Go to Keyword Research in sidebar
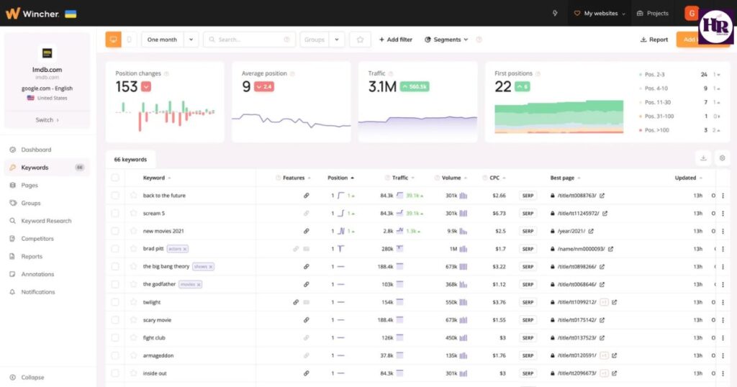This screenshot has height=387, width=737. 46,221
